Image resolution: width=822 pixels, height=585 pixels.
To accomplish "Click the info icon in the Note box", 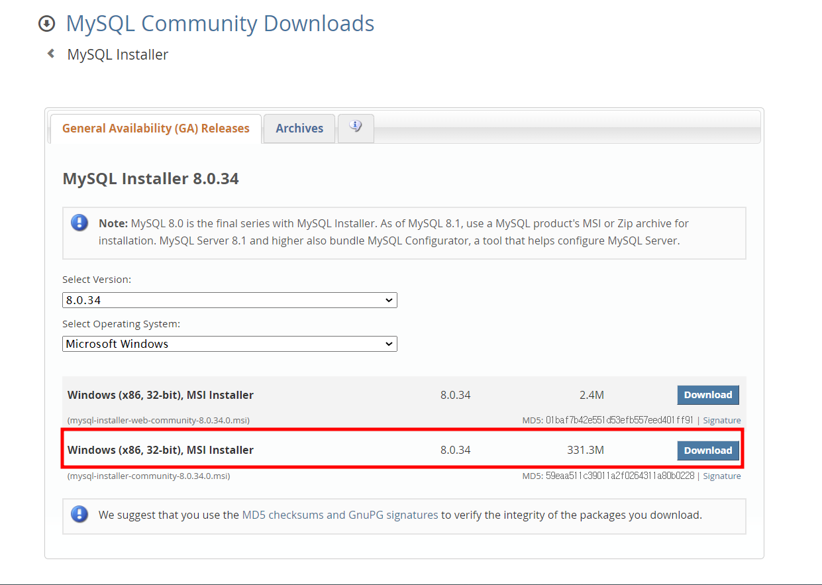I will point(79,223).
